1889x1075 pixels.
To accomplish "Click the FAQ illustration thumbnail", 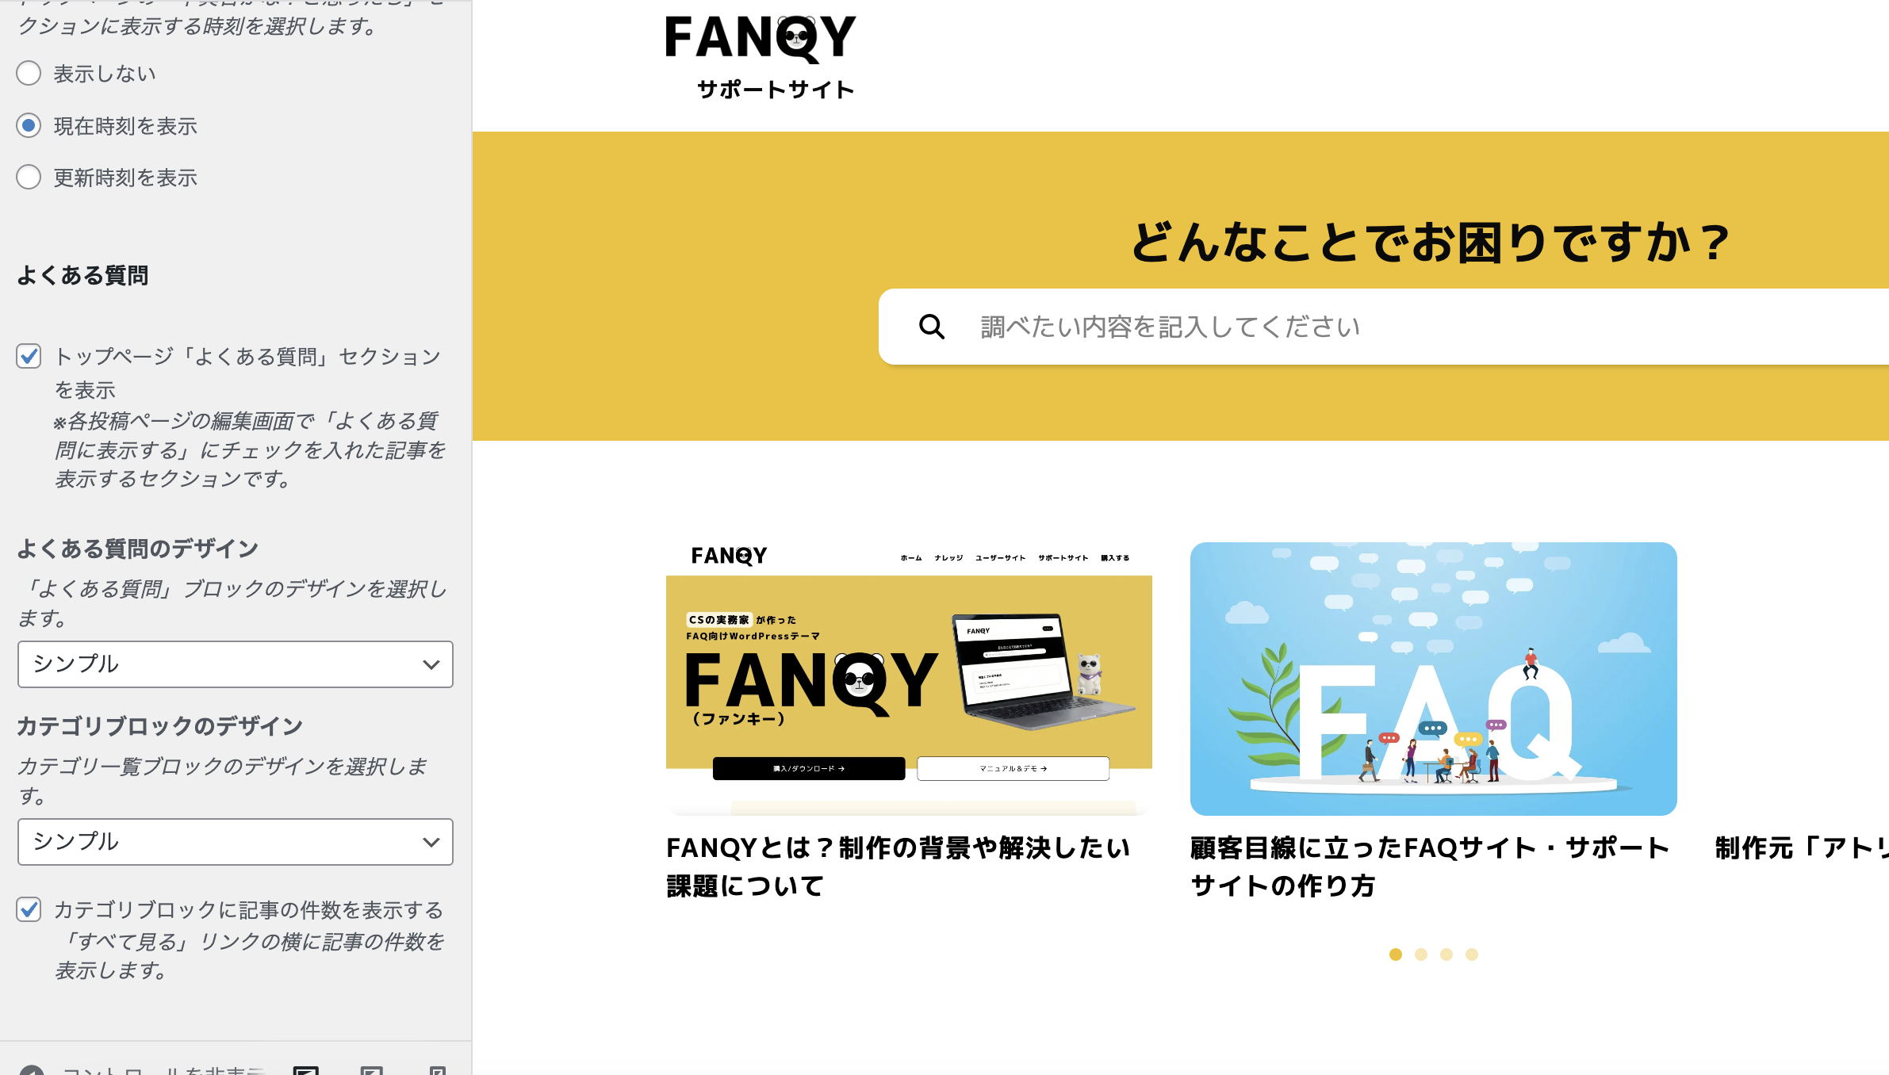I will pyautogui.click(x=1433, y=679).
